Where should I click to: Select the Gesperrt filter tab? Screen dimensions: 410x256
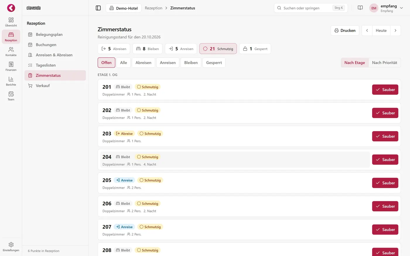[214, 63]
